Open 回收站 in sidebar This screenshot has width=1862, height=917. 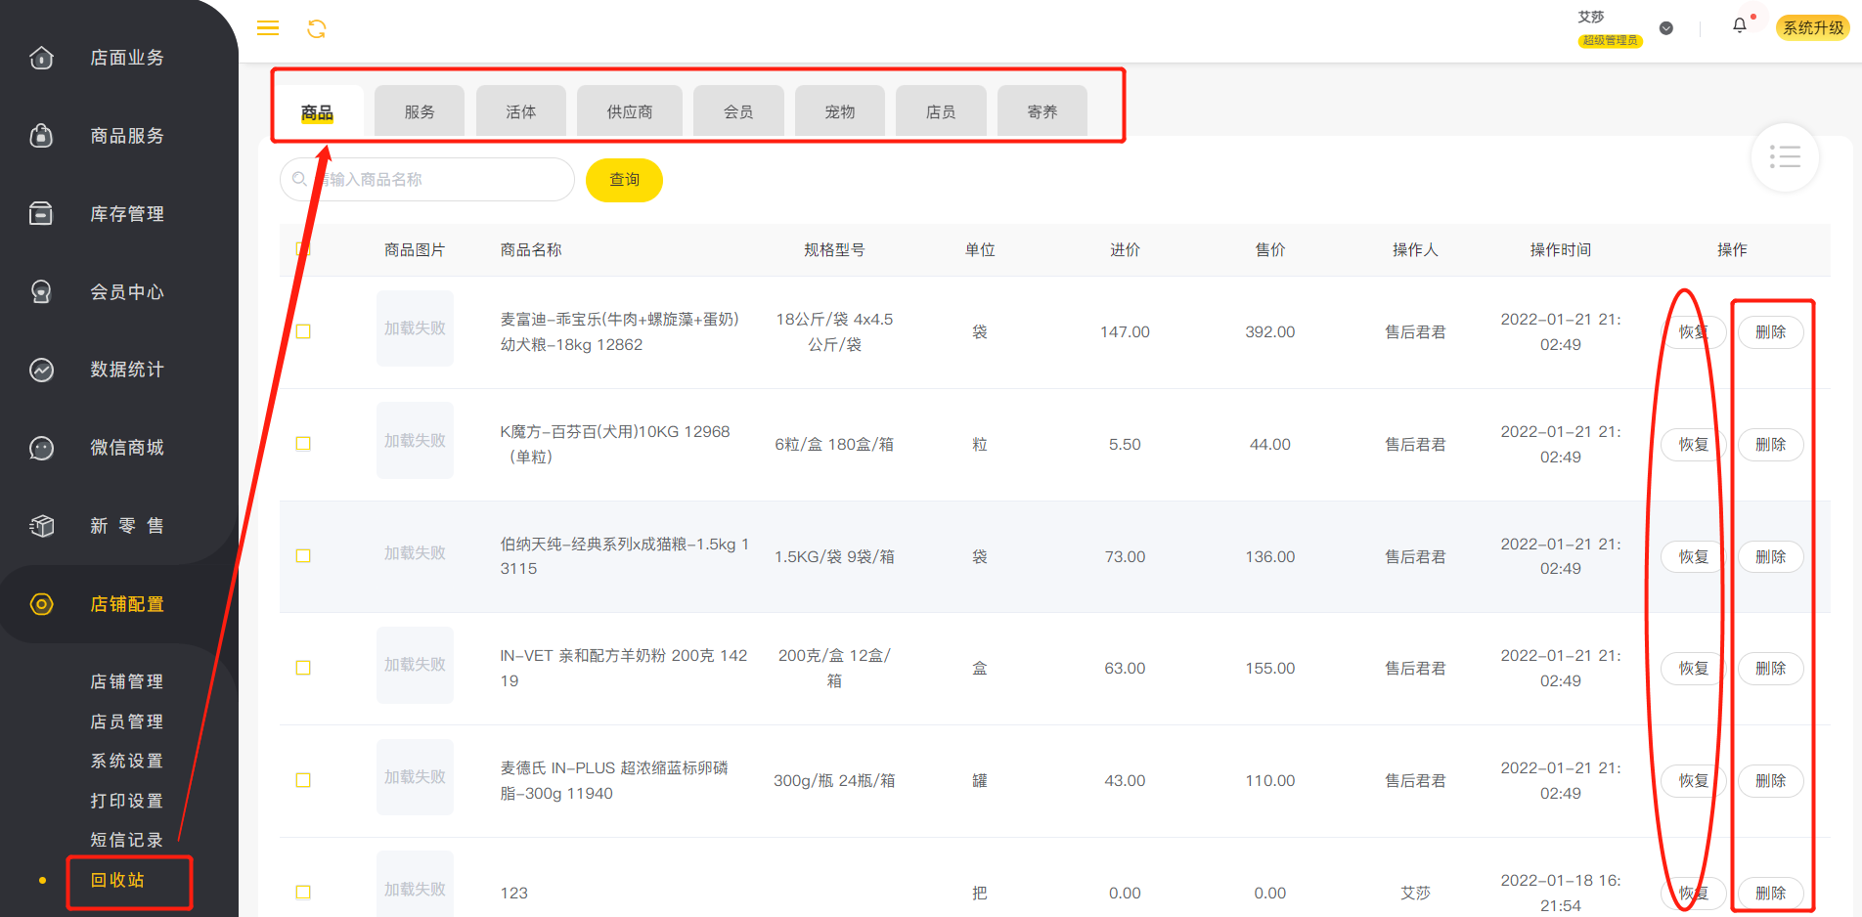117,880
